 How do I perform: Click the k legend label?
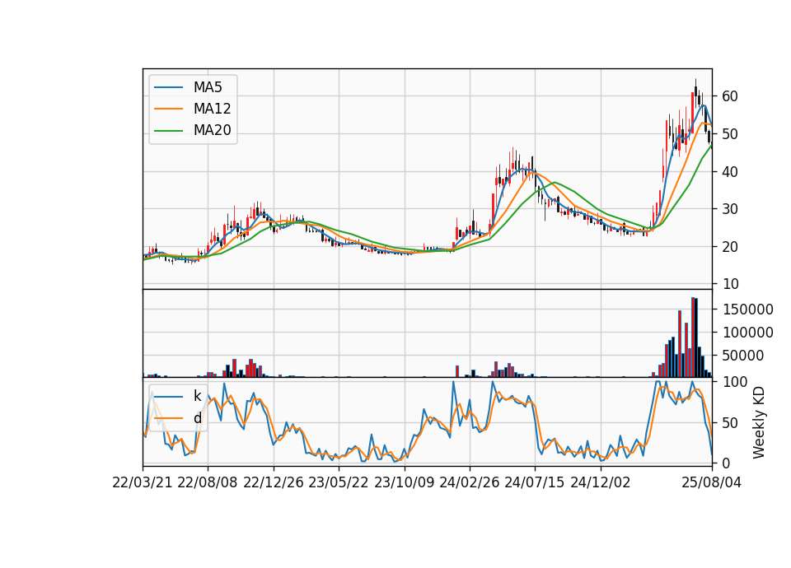coord(197,396)
